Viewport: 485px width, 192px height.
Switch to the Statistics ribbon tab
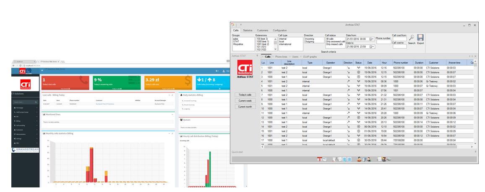pyautogui.click(x=248, y=31)
